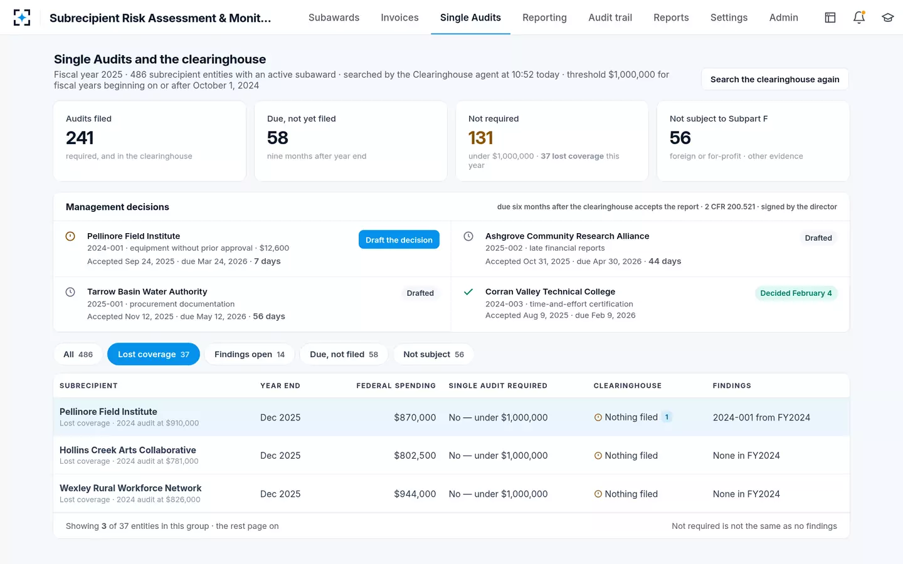Click the graduation cap help icon
This screenshot has width=903, height=564.
pyautogui.click(x=887, y=18)
